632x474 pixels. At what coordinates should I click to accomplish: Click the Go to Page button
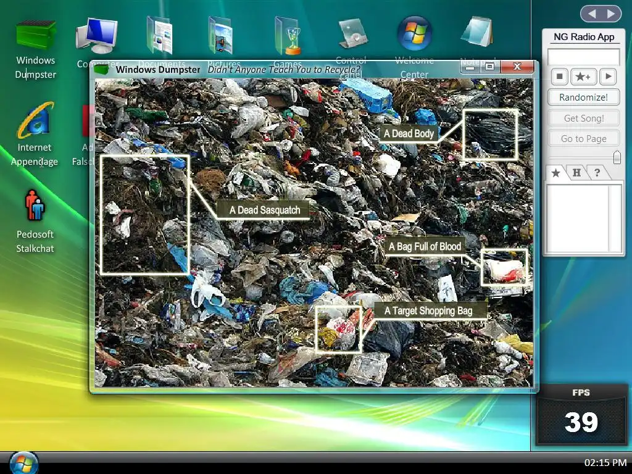coord(583,139)
